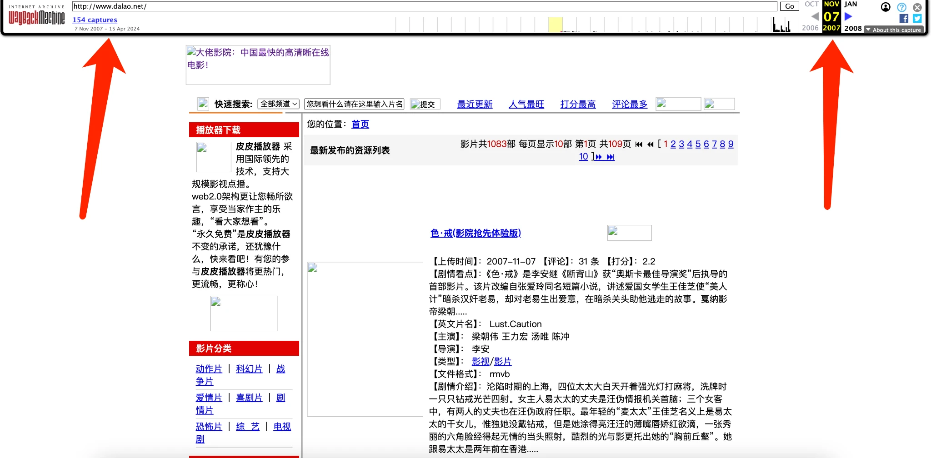931x458 pixels.
Task: Share capture on Twitter
Action: [917, 19]
